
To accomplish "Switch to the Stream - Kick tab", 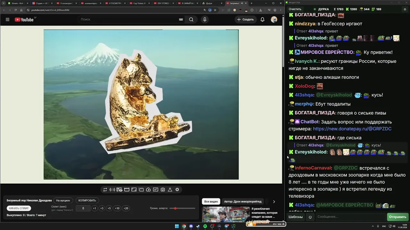I will [x=18, y=3].
